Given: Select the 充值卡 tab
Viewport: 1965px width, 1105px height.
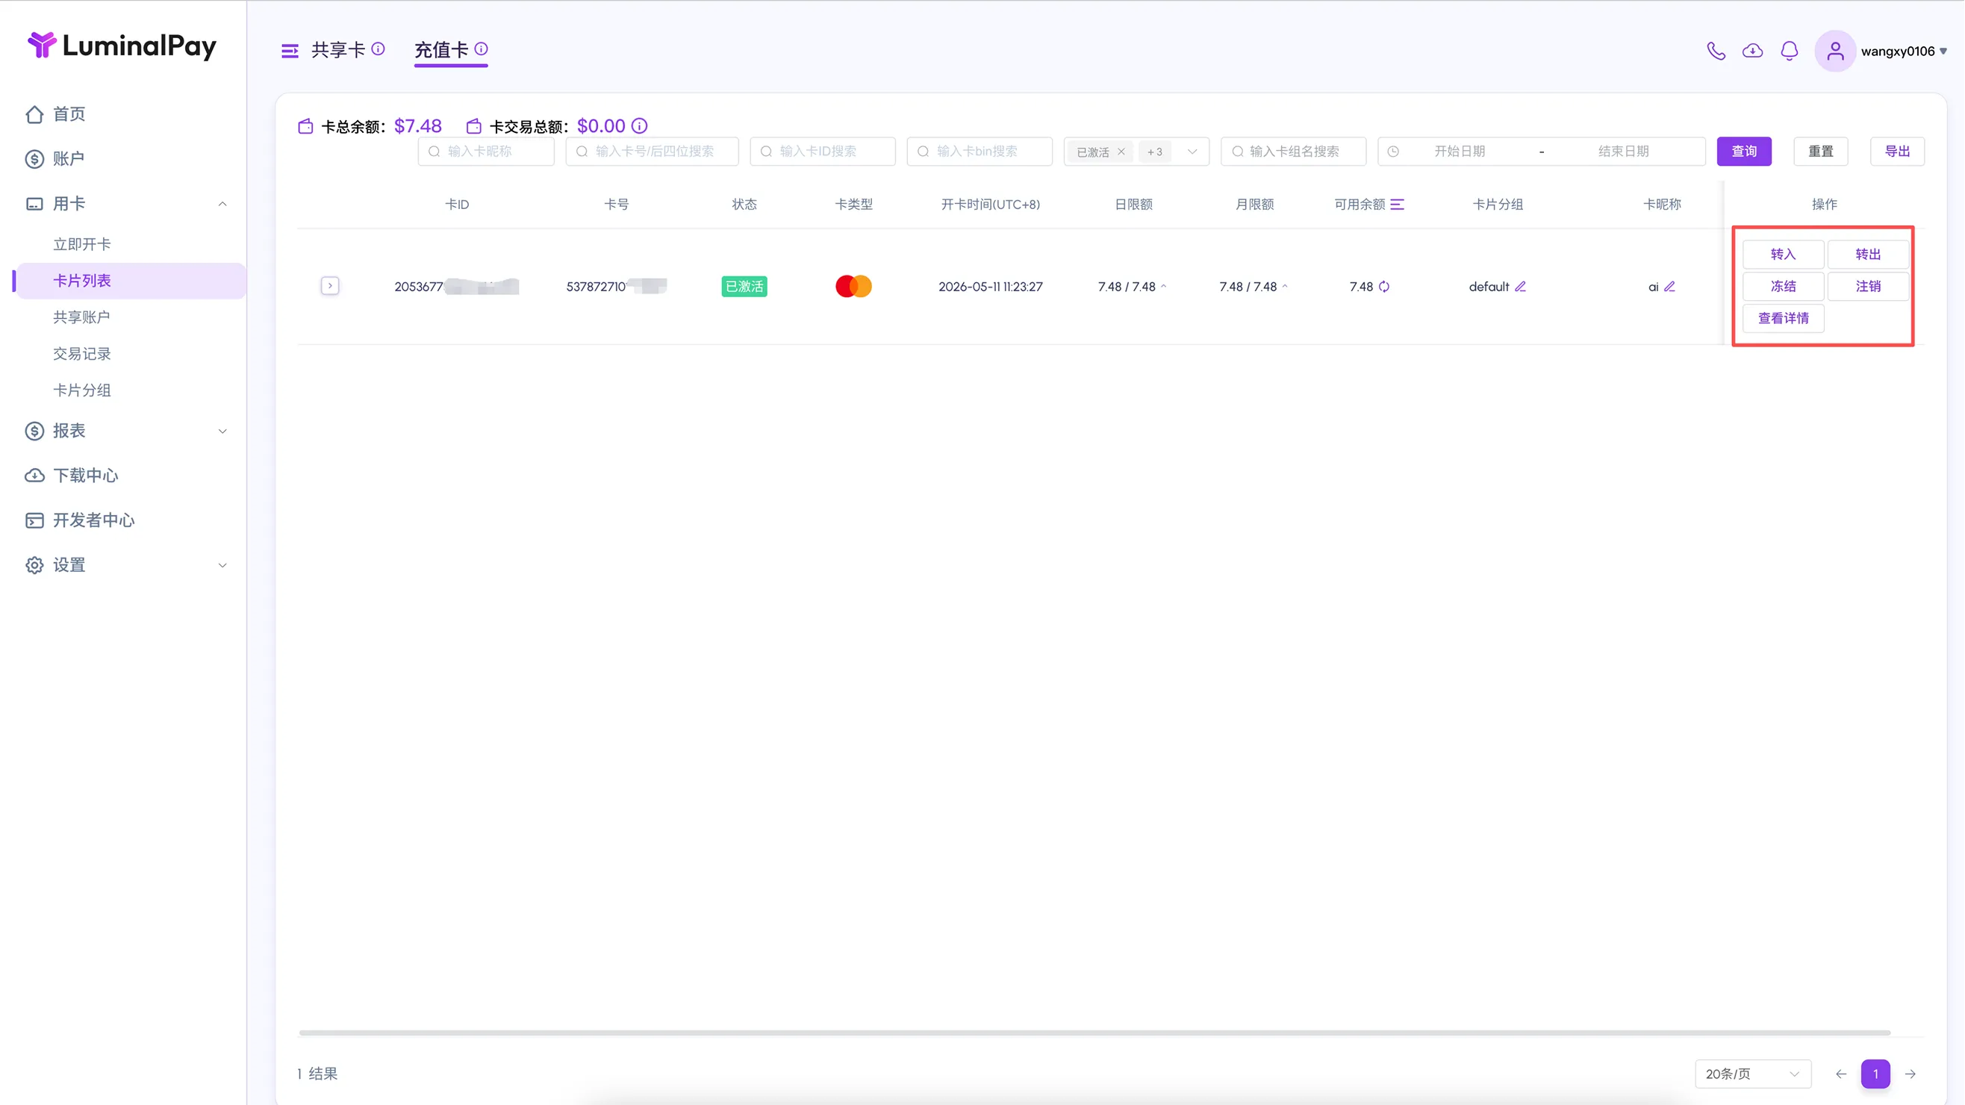Looking at the screenshot, I should [x=441, y=50].
